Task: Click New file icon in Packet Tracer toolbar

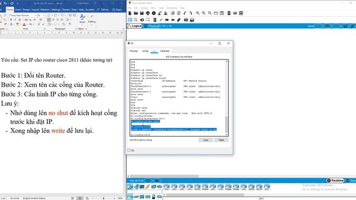Action: click(130, 13)
